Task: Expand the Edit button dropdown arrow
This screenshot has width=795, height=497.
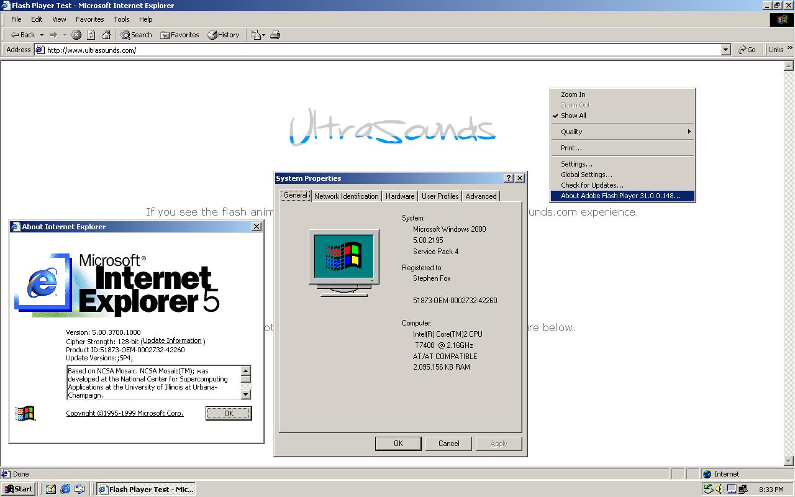Action: click(x=264, y=35)
